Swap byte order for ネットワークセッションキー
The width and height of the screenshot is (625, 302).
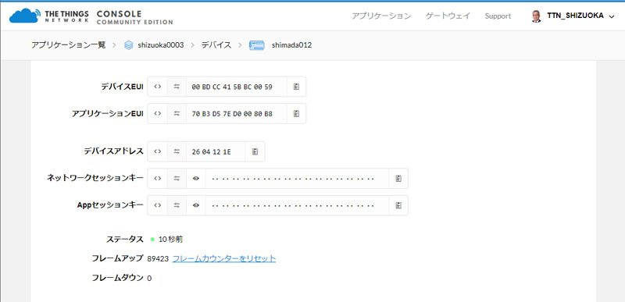177,179
